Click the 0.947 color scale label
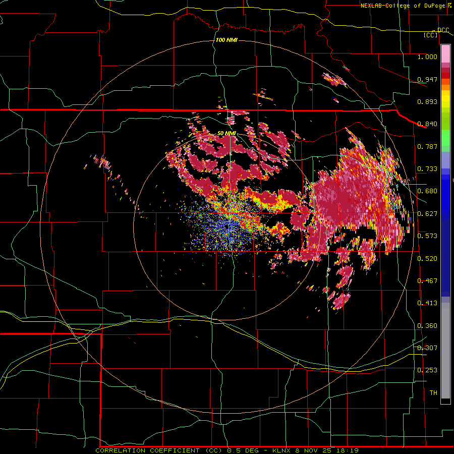The height and width of the screenshot is (454, 454). pyautogui.click(x=427, y=79)
